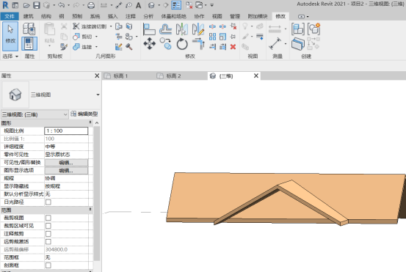Open the undo history dropdown arrow
Viewport: 406px width, 272px height.
pos(68,5)
